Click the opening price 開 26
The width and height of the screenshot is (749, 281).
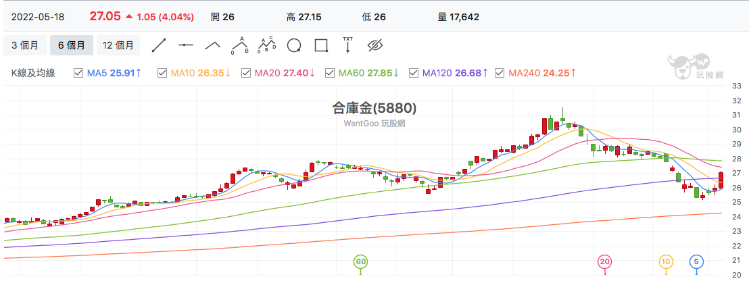click(222, 17)
